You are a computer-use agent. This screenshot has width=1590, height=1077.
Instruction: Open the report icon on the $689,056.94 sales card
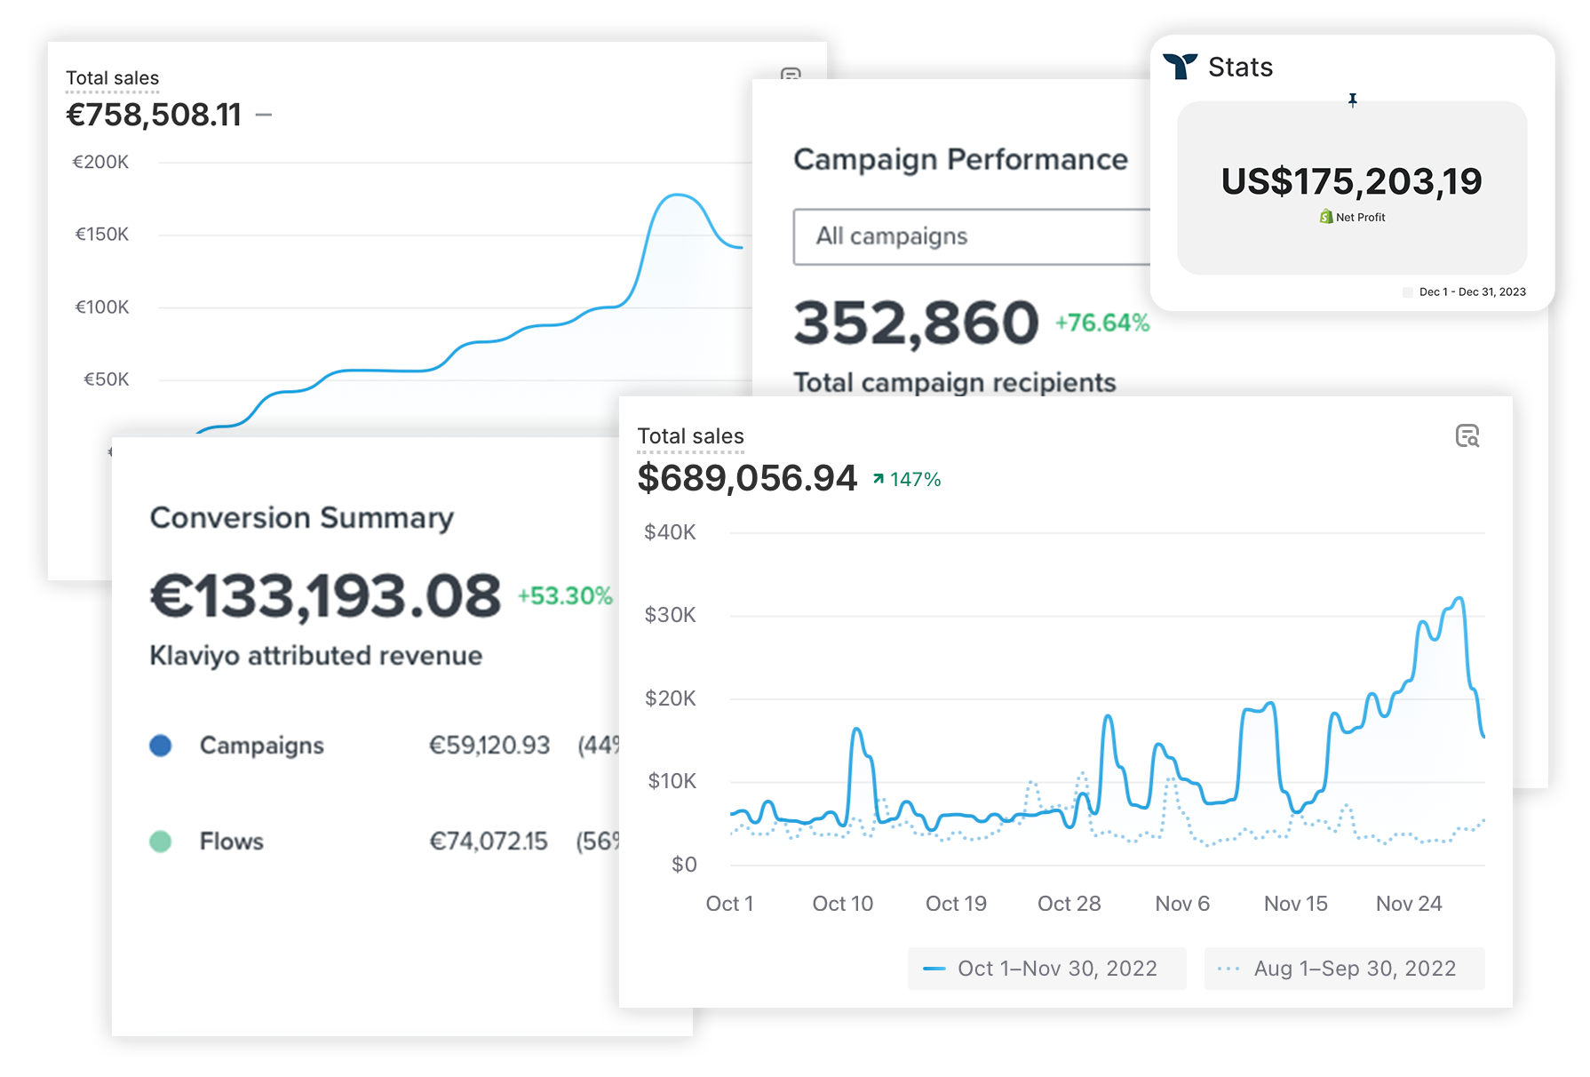[x=1467, y=436]
